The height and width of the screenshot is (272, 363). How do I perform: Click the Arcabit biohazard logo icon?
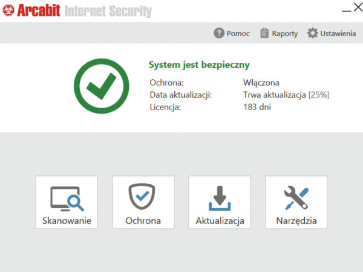coord(9,10)
